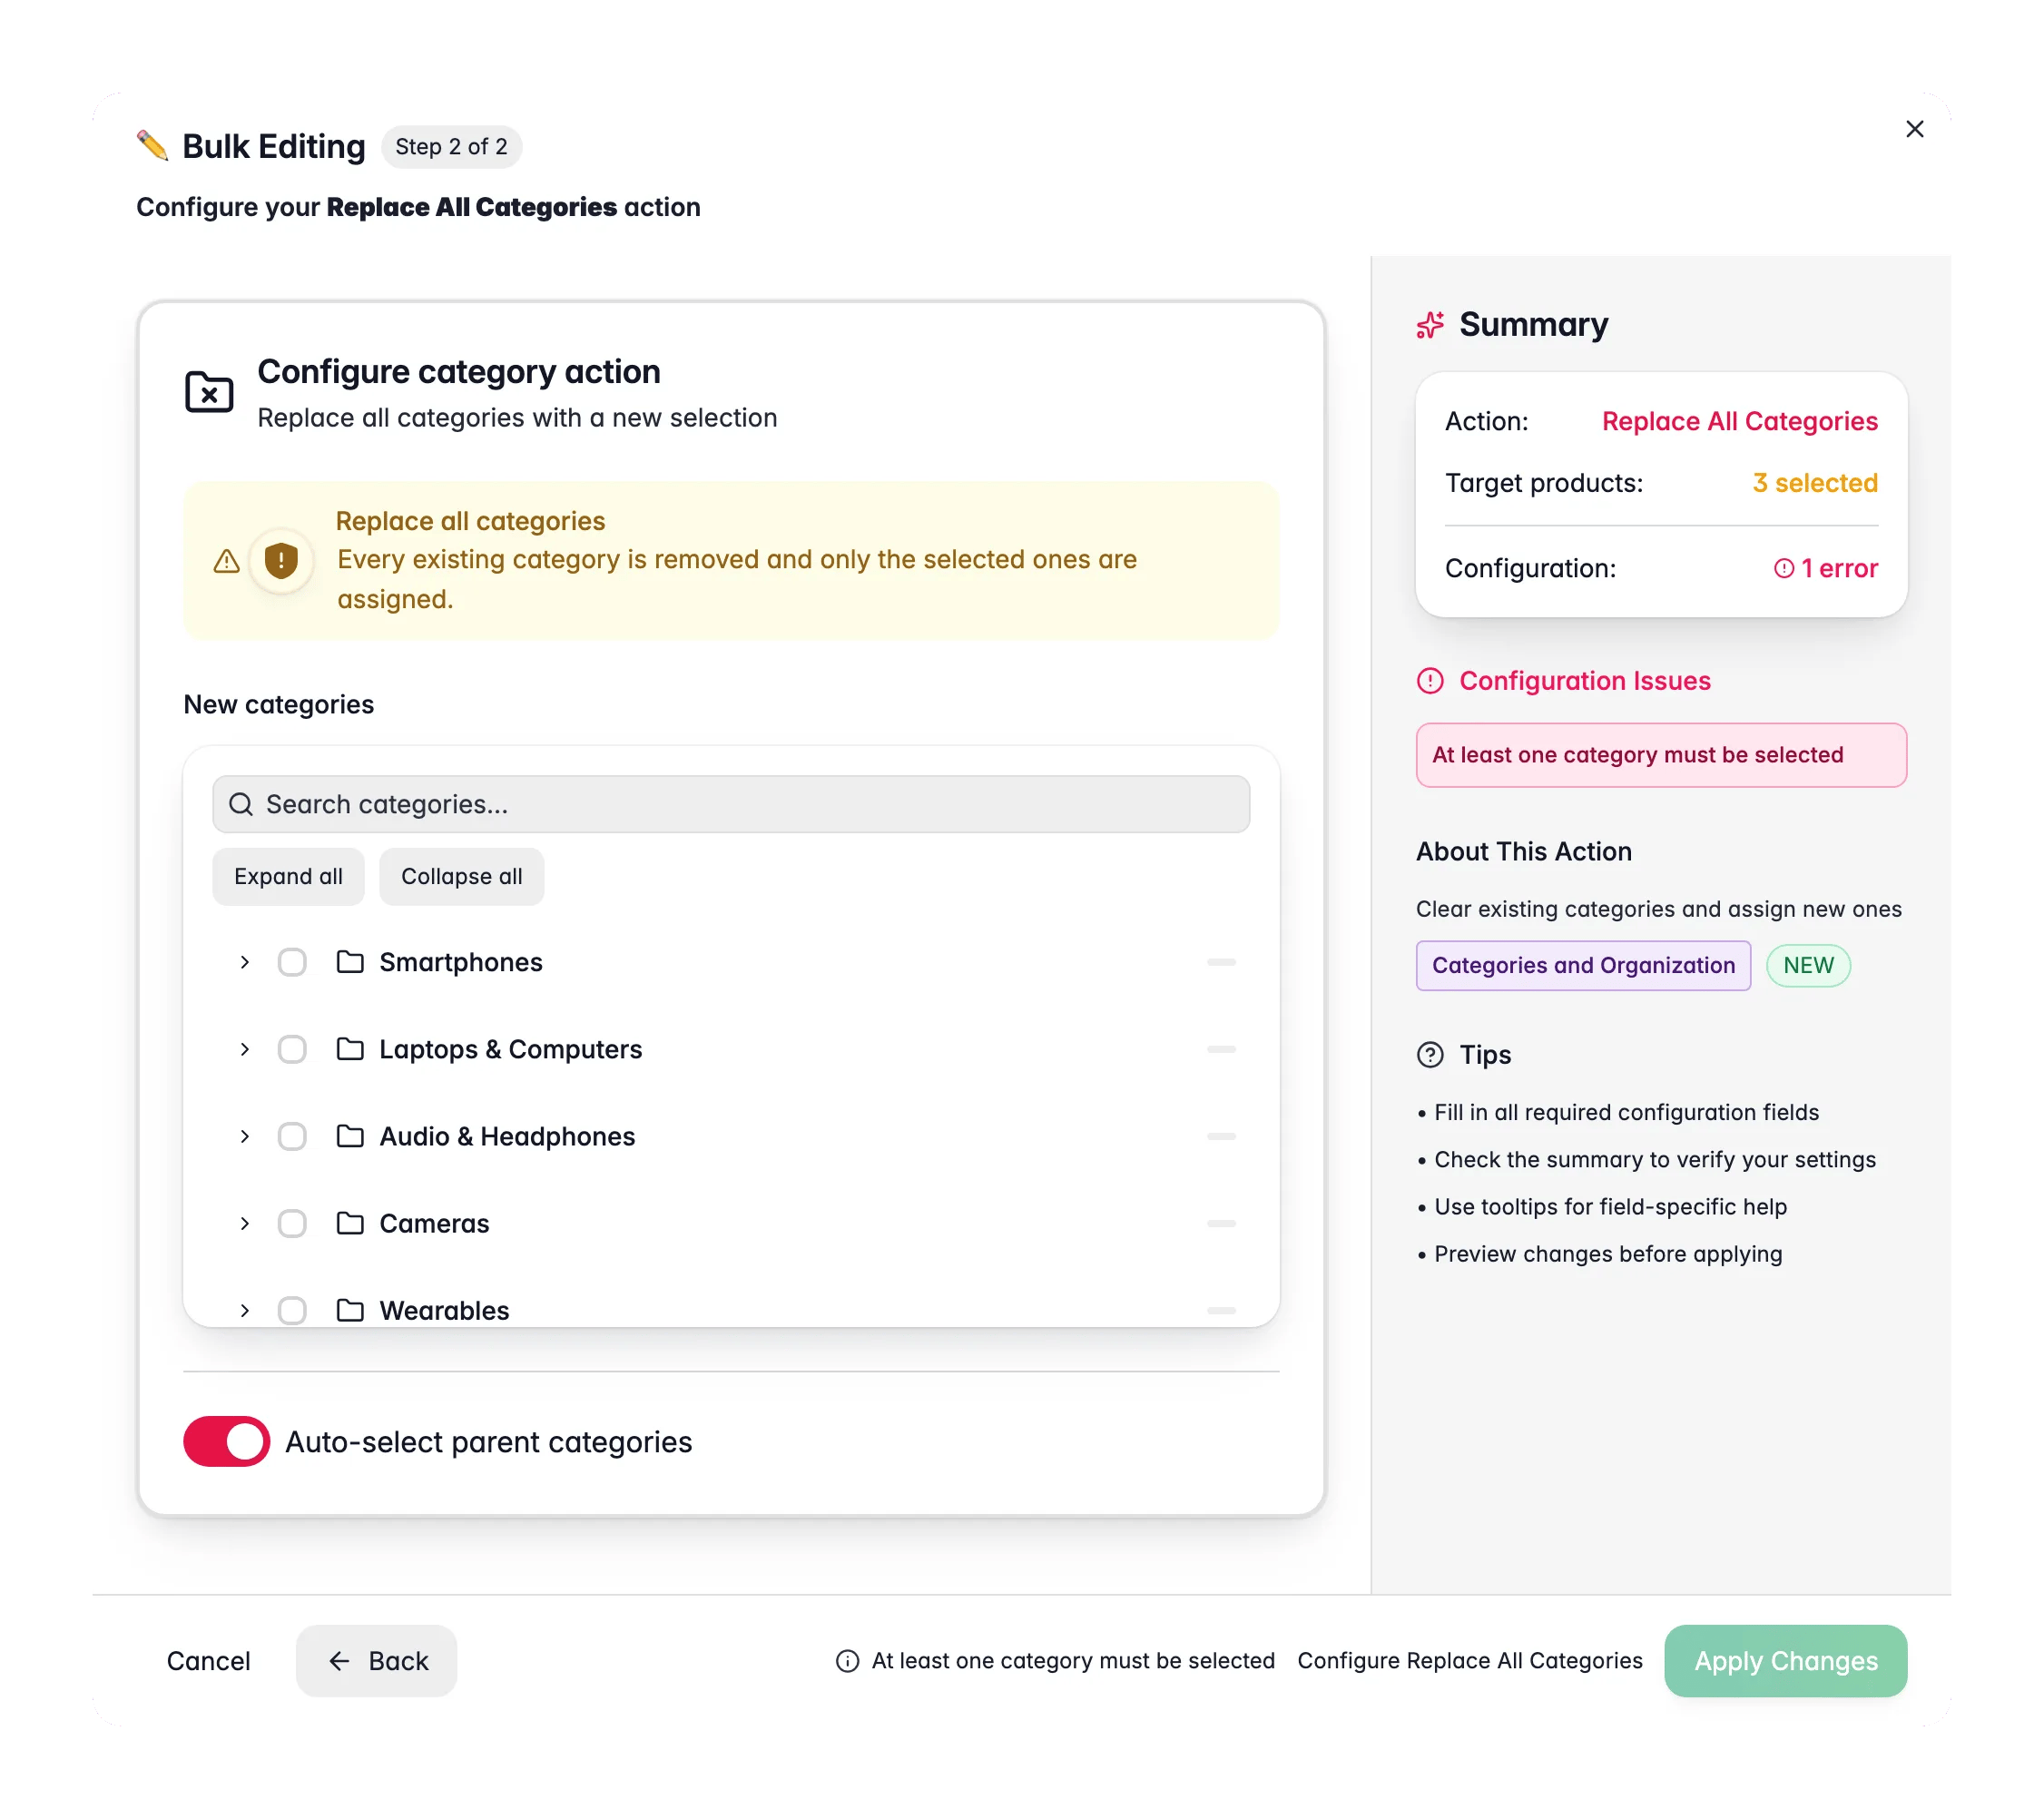Click the Audio & Headphones folder icon
The width and height of the screenshot is (2044, 1819).
pos(350,1136)
